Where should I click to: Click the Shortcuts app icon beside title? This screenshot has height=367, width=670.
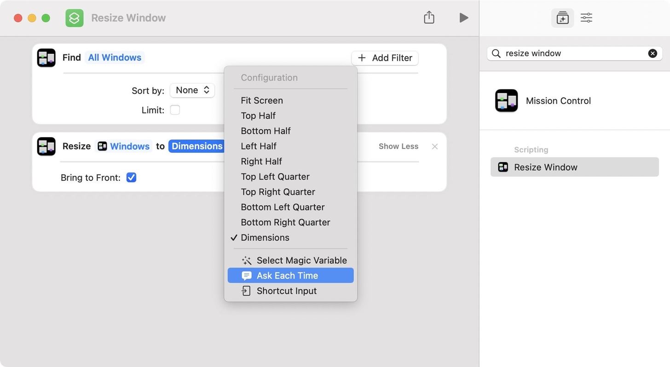tap(74, 18)
